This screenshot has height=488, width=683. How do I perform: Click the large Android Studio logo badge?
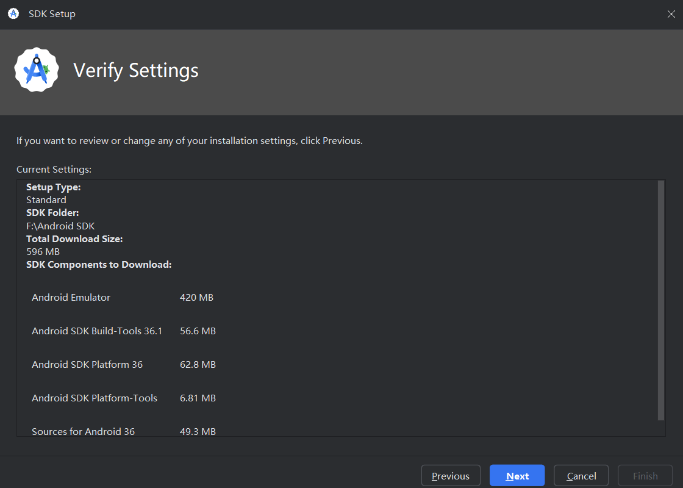37,70
